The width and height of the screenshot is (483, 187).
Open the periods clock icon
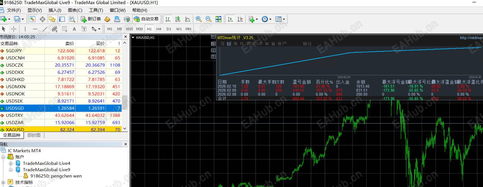tap(265, 19)
